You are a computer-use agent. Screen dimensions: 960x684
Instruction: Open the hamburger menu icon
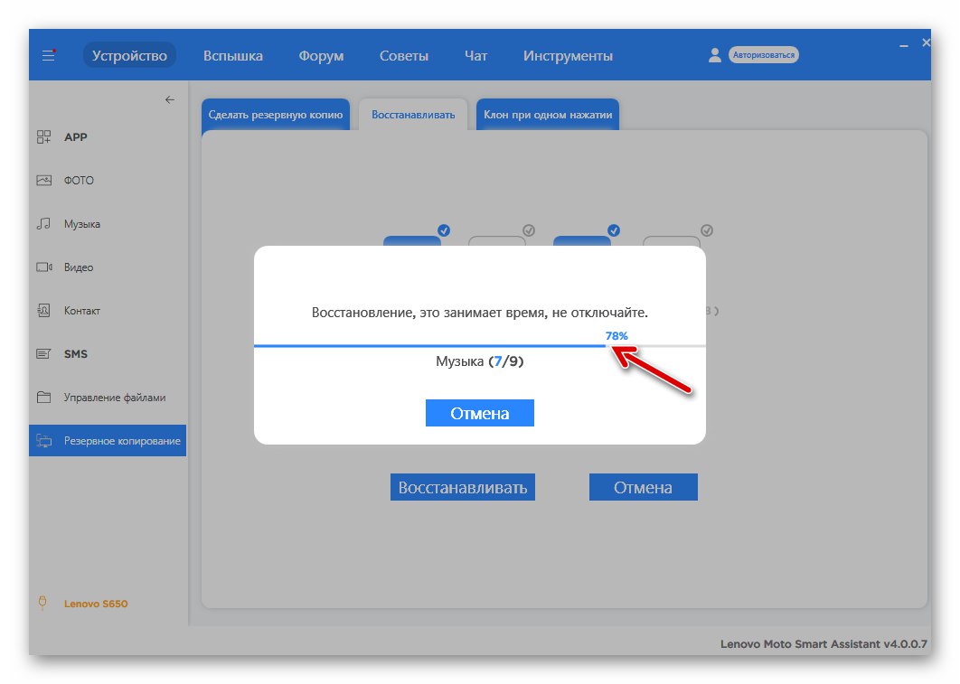49,56
